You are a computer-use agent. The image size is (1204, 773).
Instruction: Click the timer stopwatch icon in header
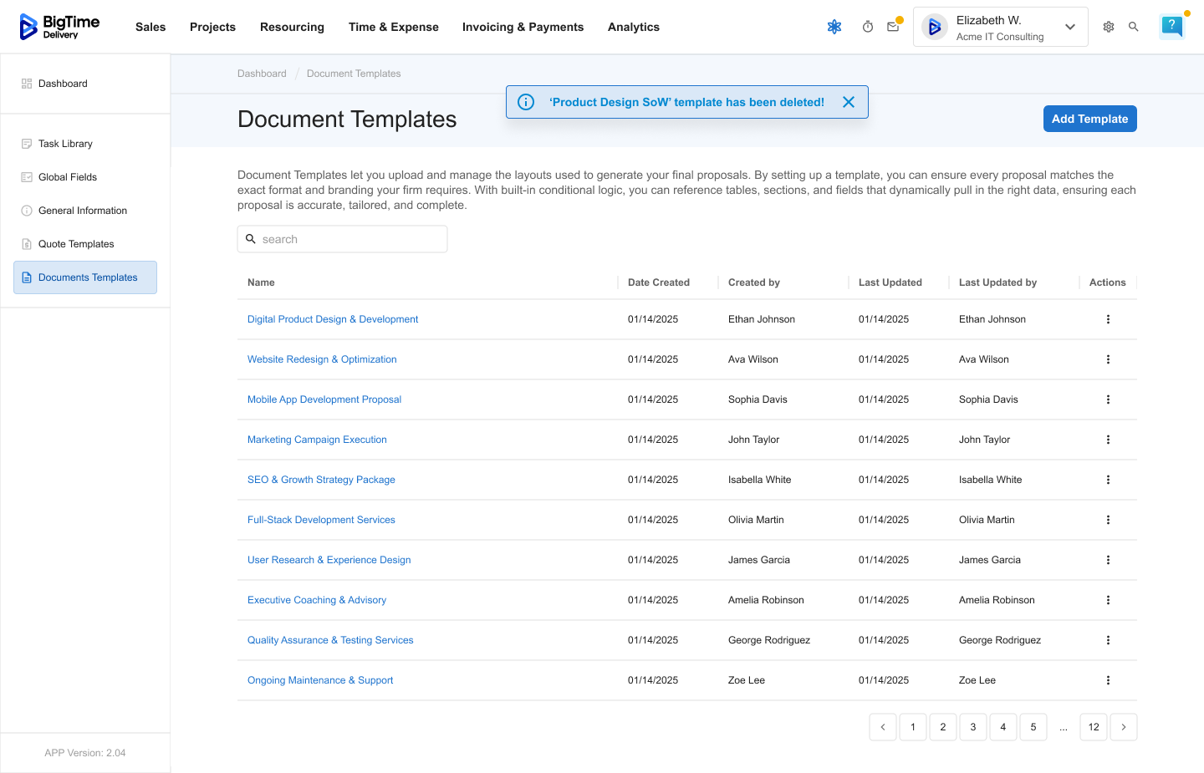(x=868, y=27)
